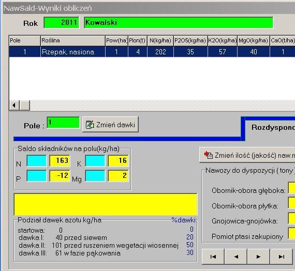This screenshot has width=295, height=271.
Task: Click the %dawki value 20
Action: point(190,237)
